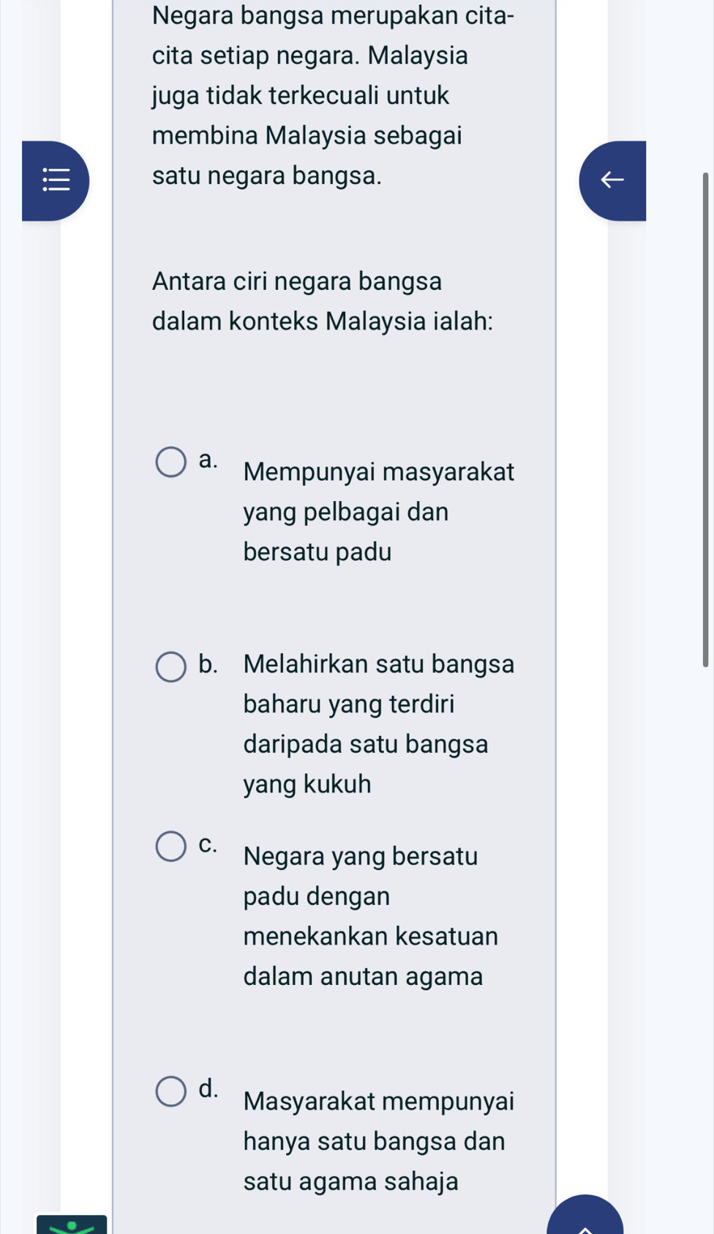Click the line 'satu negara bangsa.'
Screen dimensions: 714x1234
[267, 176]
